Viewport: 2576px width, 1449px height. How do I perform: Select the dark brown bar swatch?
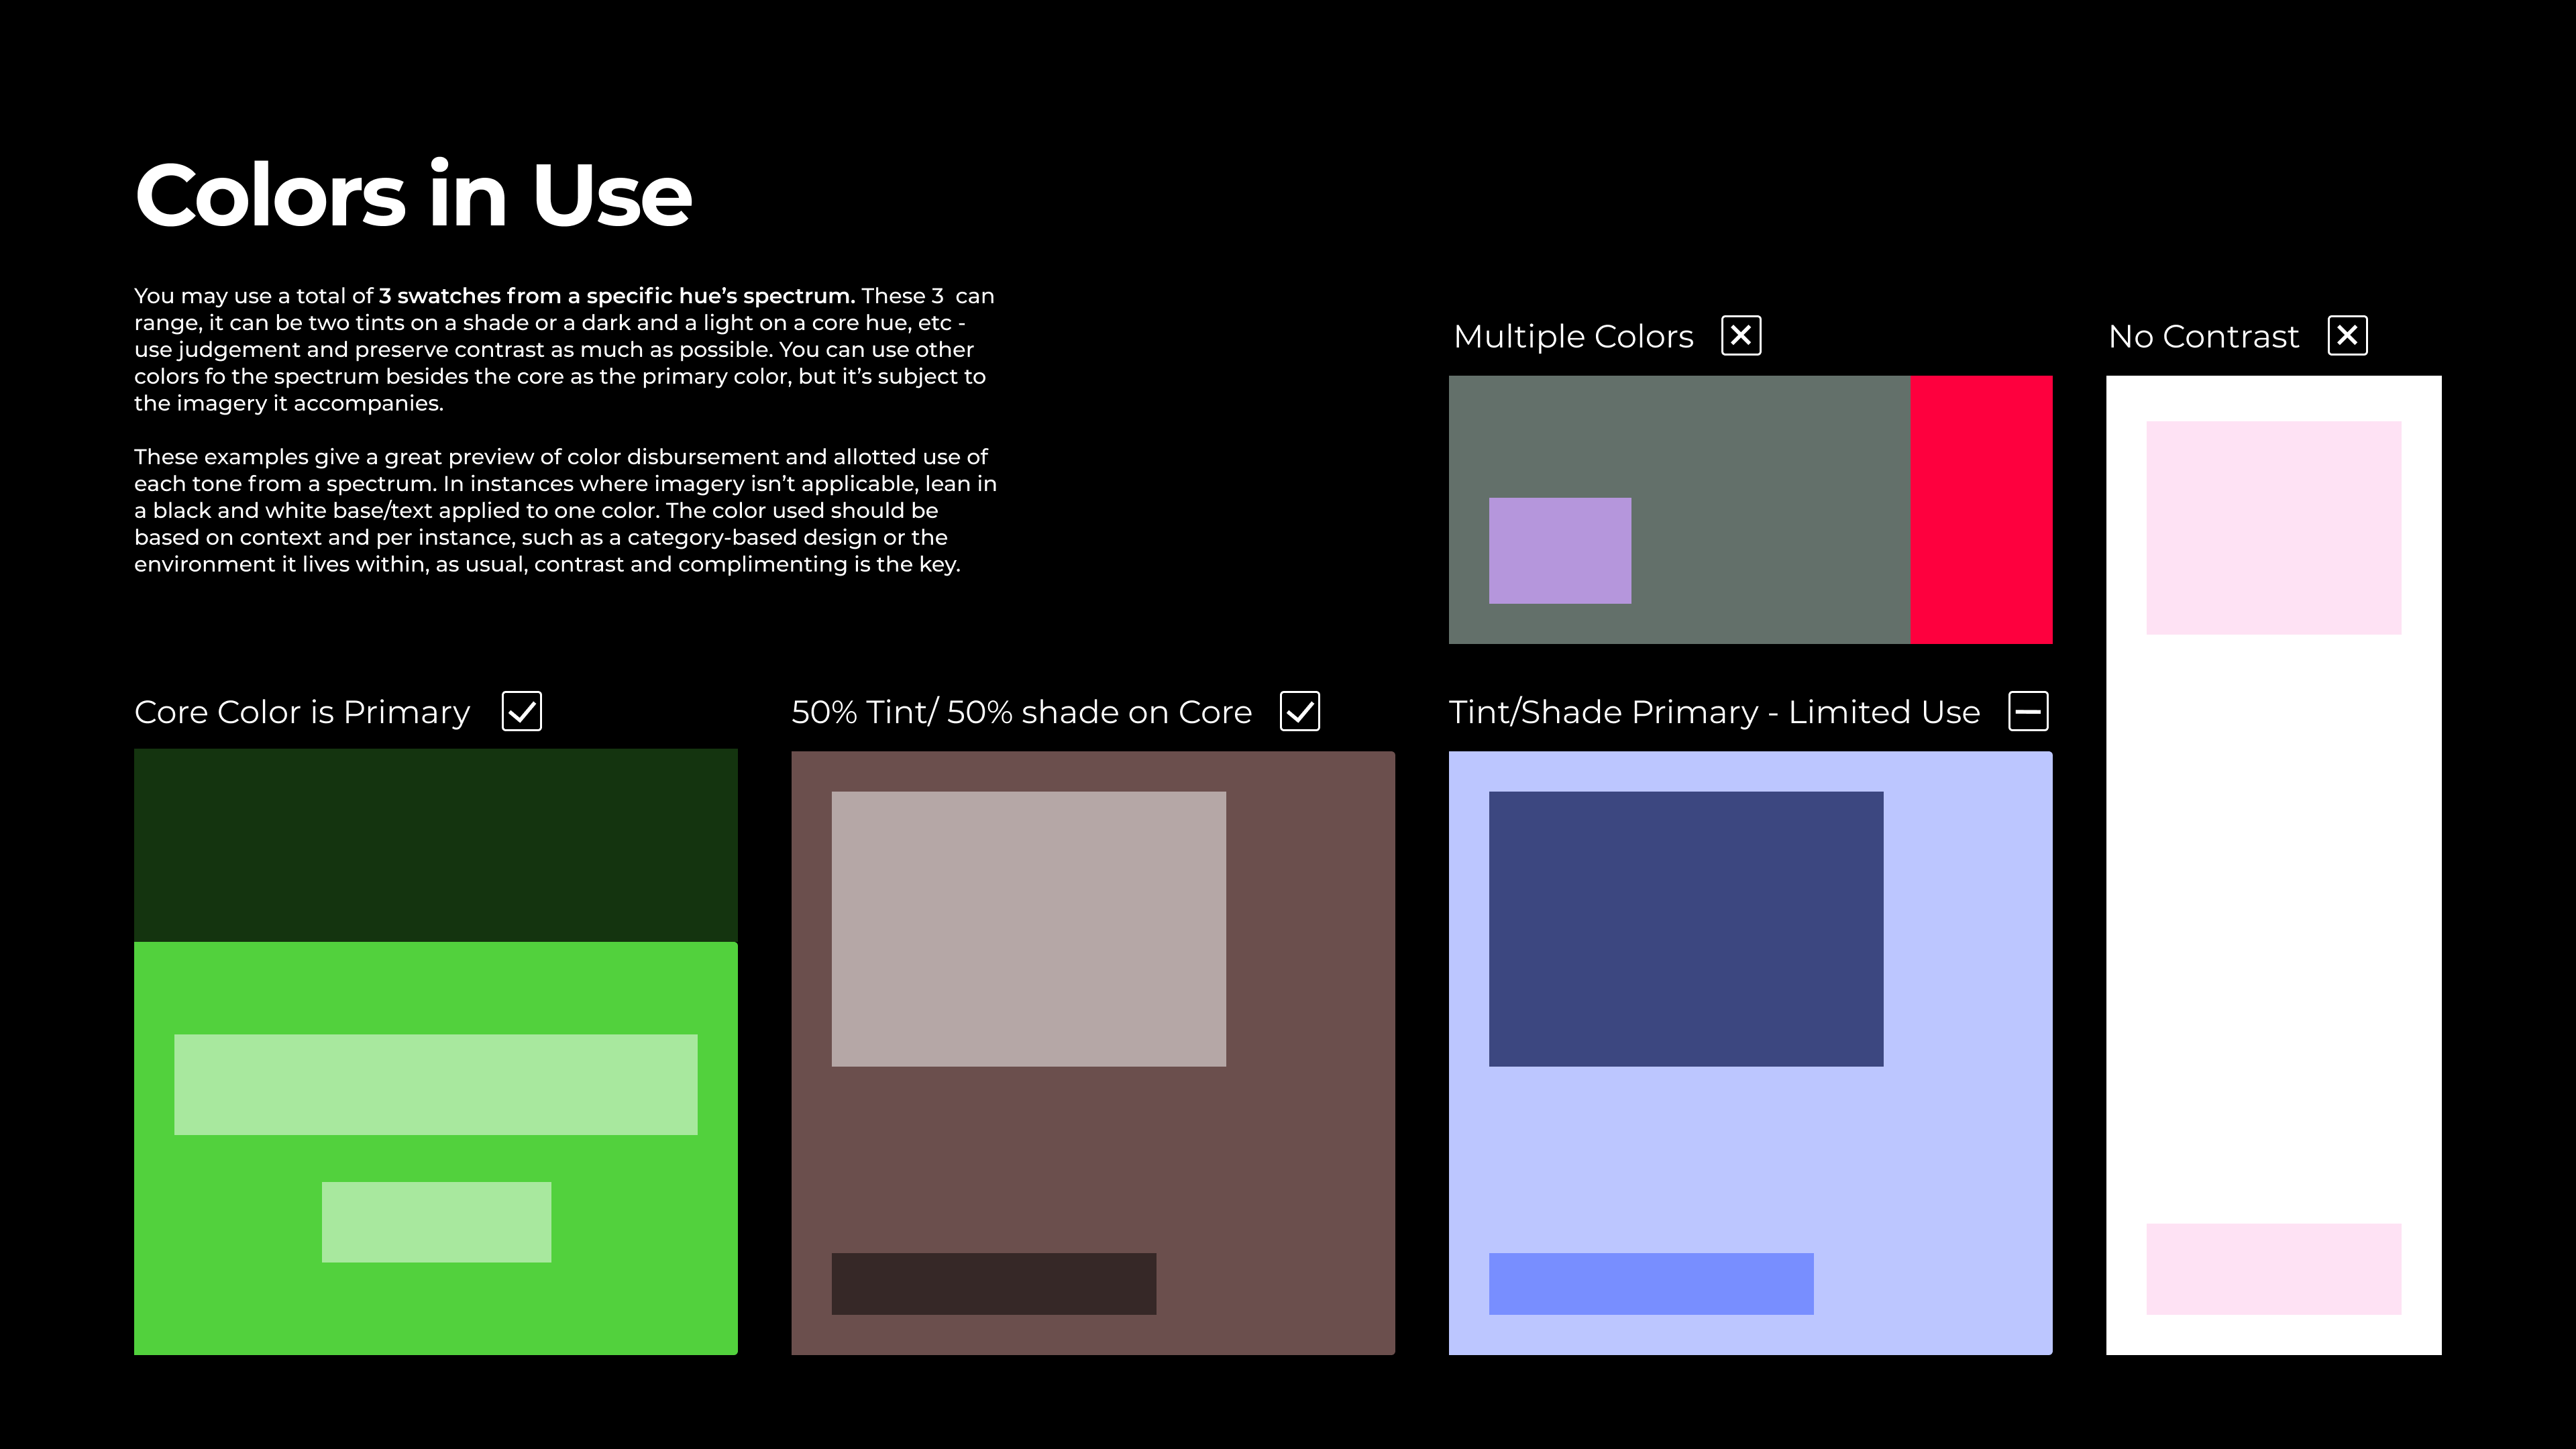[994, 1283]
